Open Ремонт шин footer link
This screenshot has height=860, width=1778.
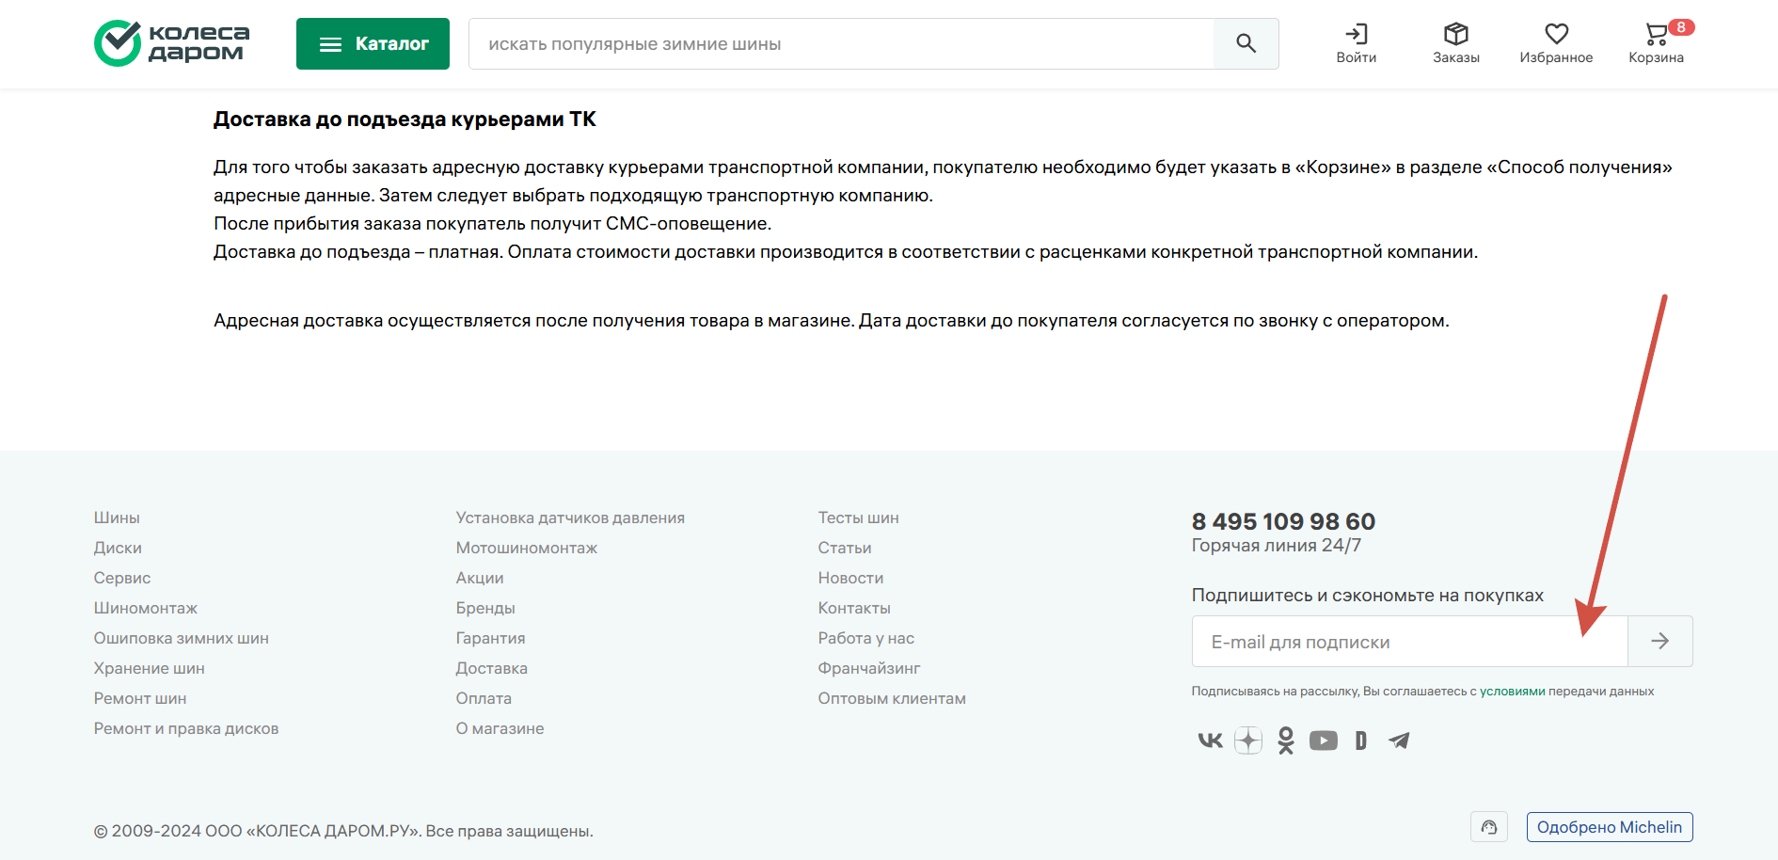[x=140, y=698]
